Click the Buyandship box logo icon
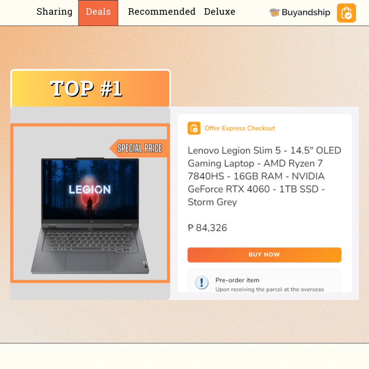Screen dimensions: 369x369 [274, 12]
